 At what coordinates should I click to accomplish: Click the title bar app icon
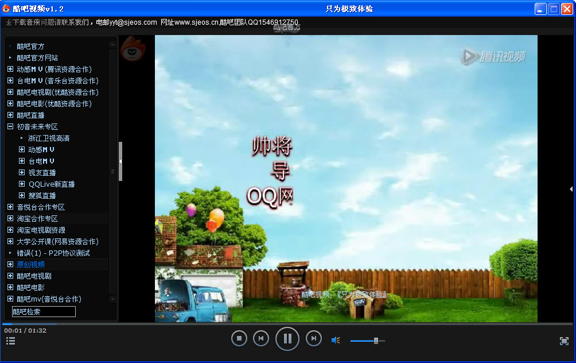coord(6,8)
